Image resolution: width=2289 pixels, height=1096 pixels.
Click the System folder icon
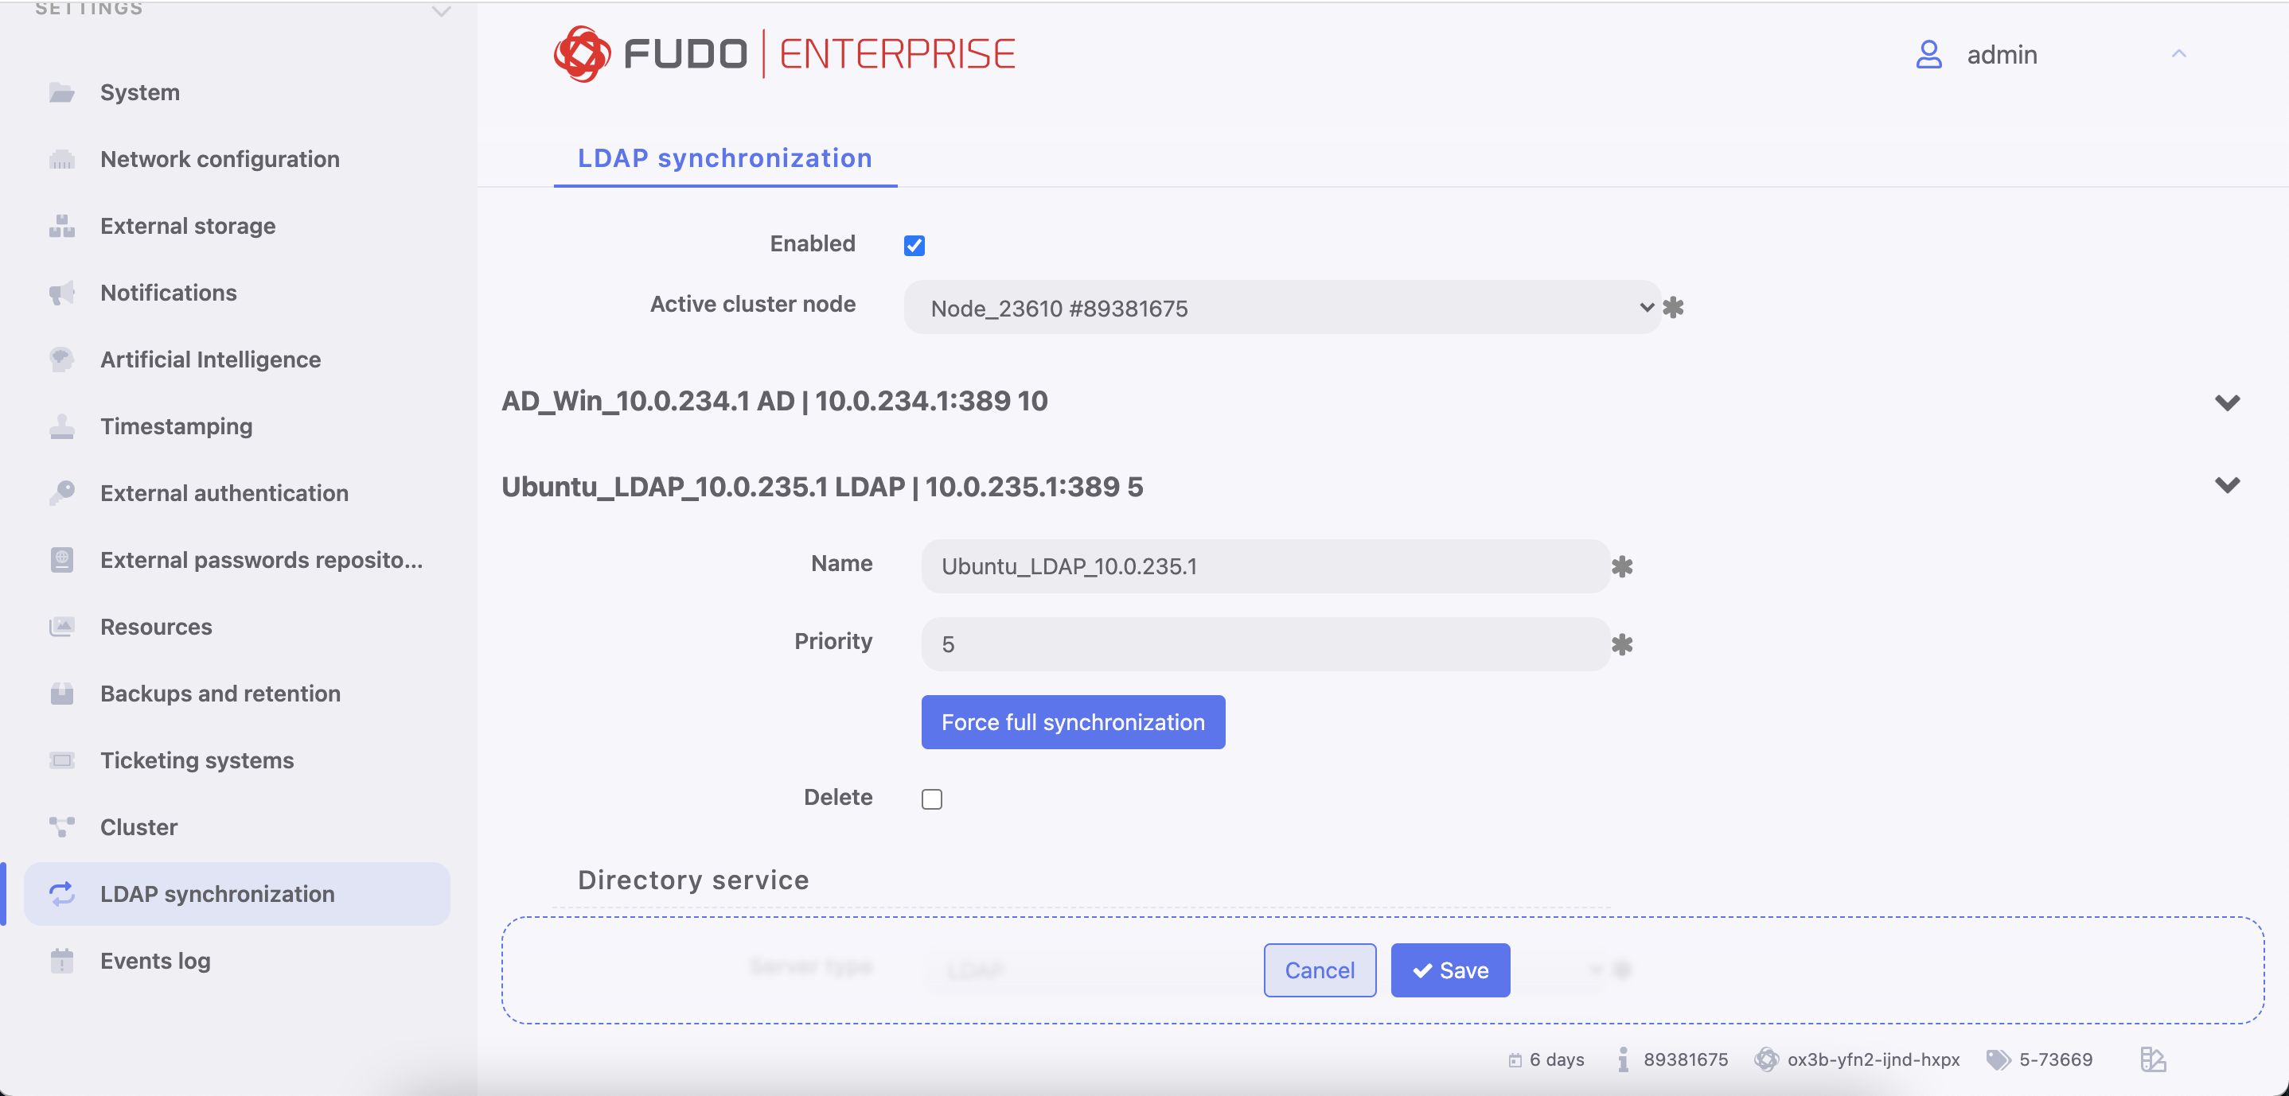point(61,92)
